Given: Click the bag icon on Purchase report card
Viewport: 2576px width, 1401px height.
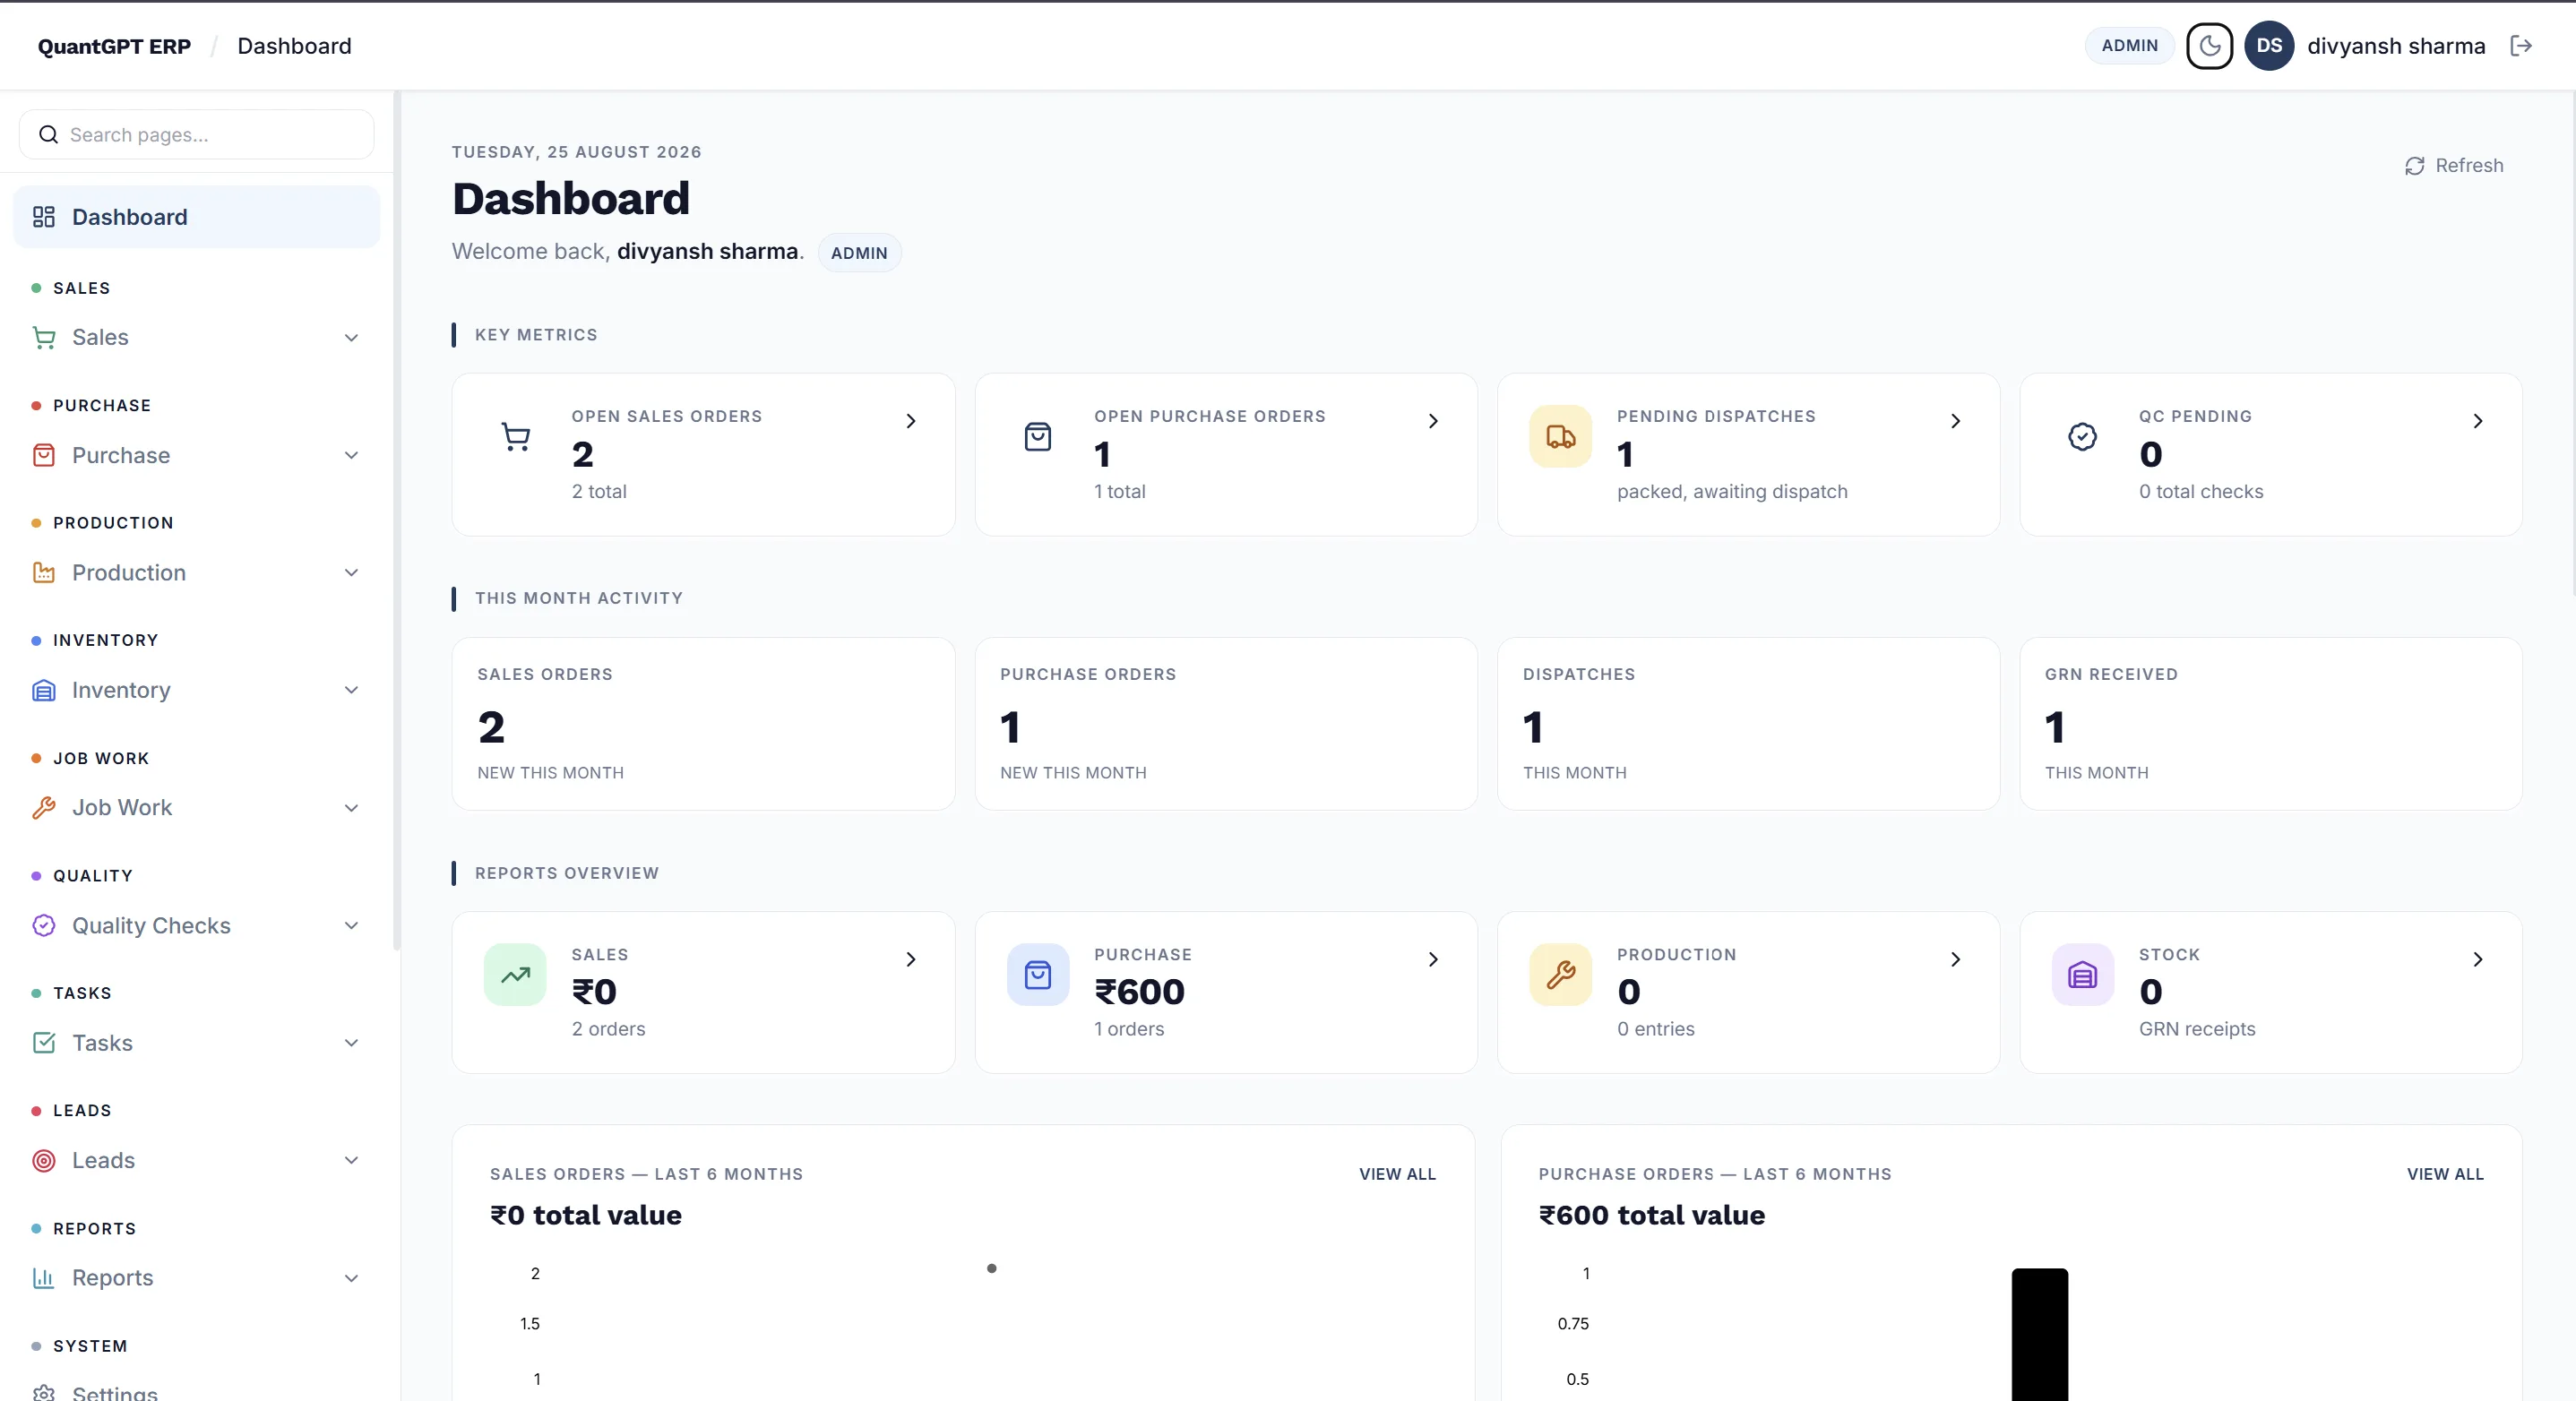Looking at the screenshot, I should pyautogui.click(x=1038, y=975).
